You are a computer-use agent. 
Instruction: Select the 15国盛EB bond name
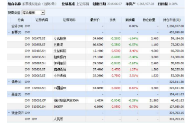(x=60, y=88)
